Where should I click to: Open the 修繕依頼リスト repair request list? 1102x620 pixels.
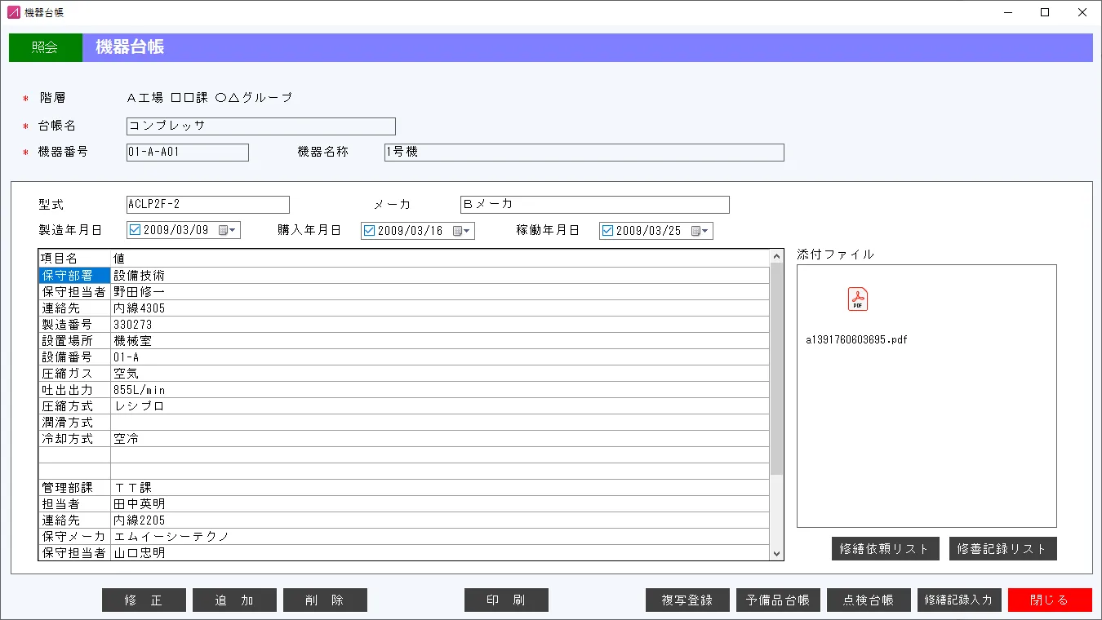[x=886, y=548]
